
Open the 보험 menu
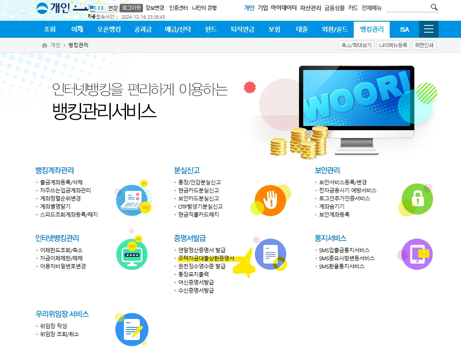coord(274,29)
